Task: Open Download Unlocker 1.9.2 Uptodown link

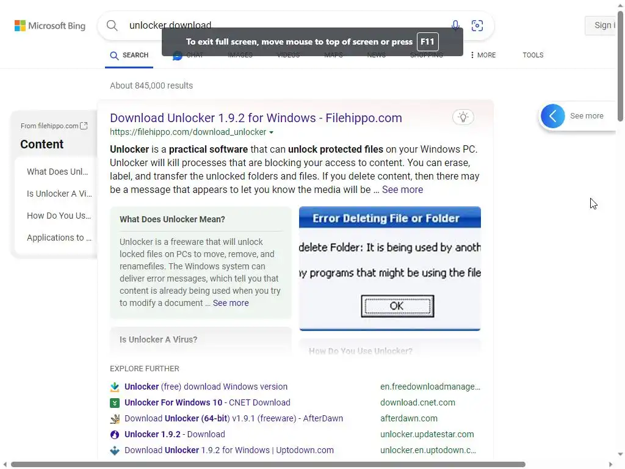Action: [x=229, y=450]
